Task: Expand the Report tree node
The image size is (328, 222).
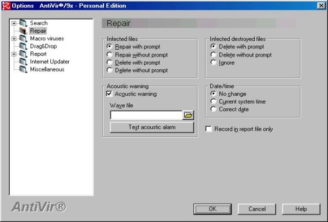Action: [x=14, y=54]
